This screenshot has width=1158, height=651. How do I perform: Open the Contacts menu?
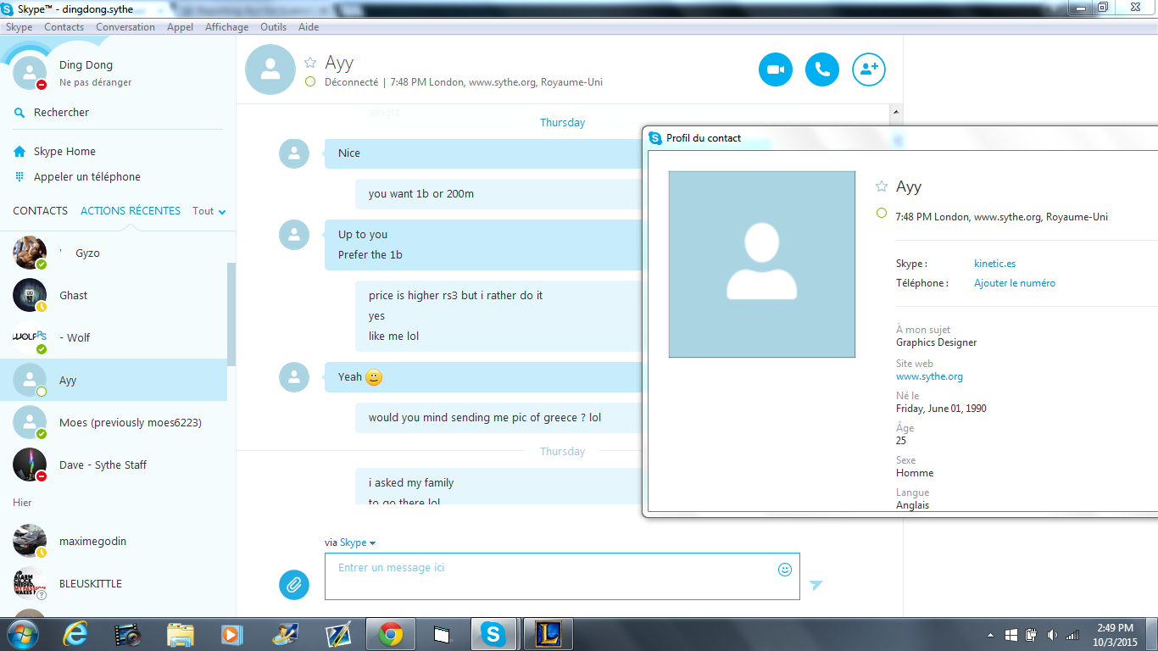[64, 27]
